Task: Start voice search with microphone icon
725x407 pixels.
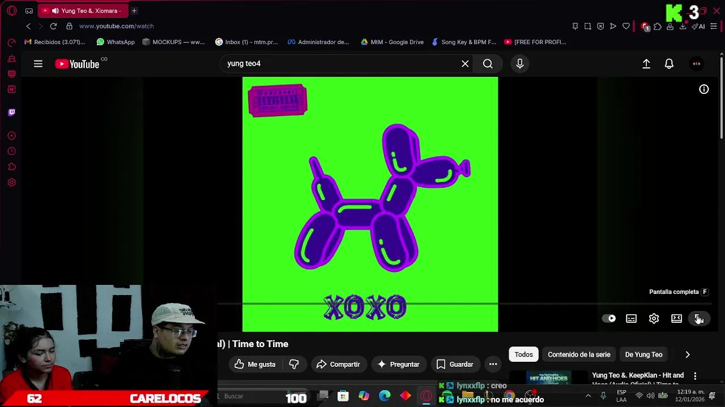Action: [519, 64]
